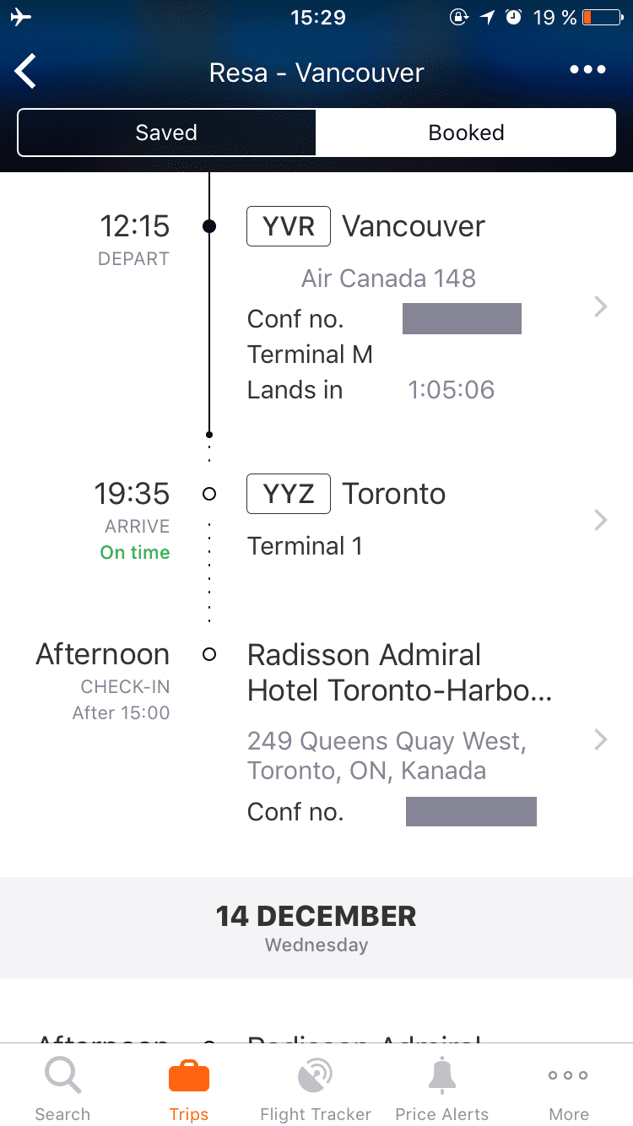Viewport: 633px width, 1126px height.
Task: Expand Vancouver departure flight details
Action: tap(600, 306)
